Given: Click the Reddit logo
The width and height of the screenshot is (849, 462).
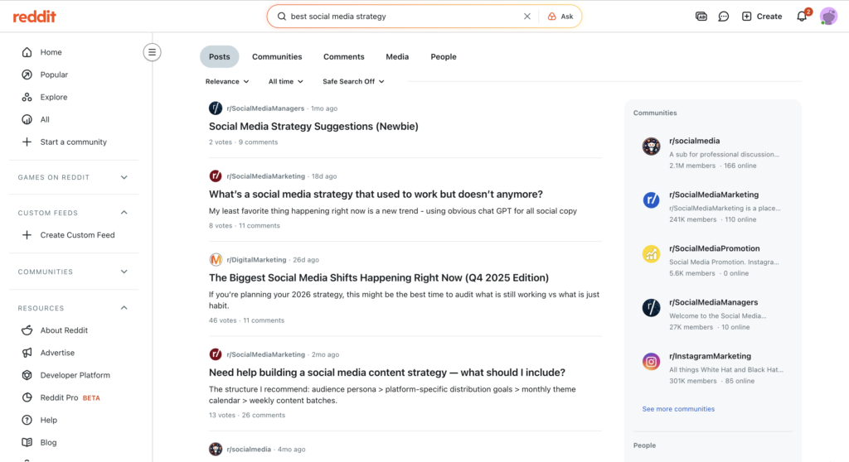Looking at the screenshot, I should click(34, 17).
